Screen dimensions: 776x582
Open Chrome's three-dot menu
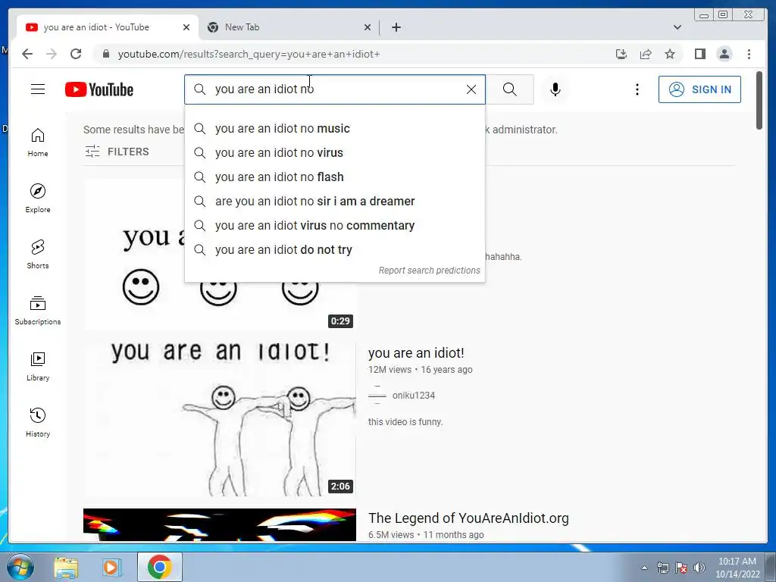click(x=749, y=54)
